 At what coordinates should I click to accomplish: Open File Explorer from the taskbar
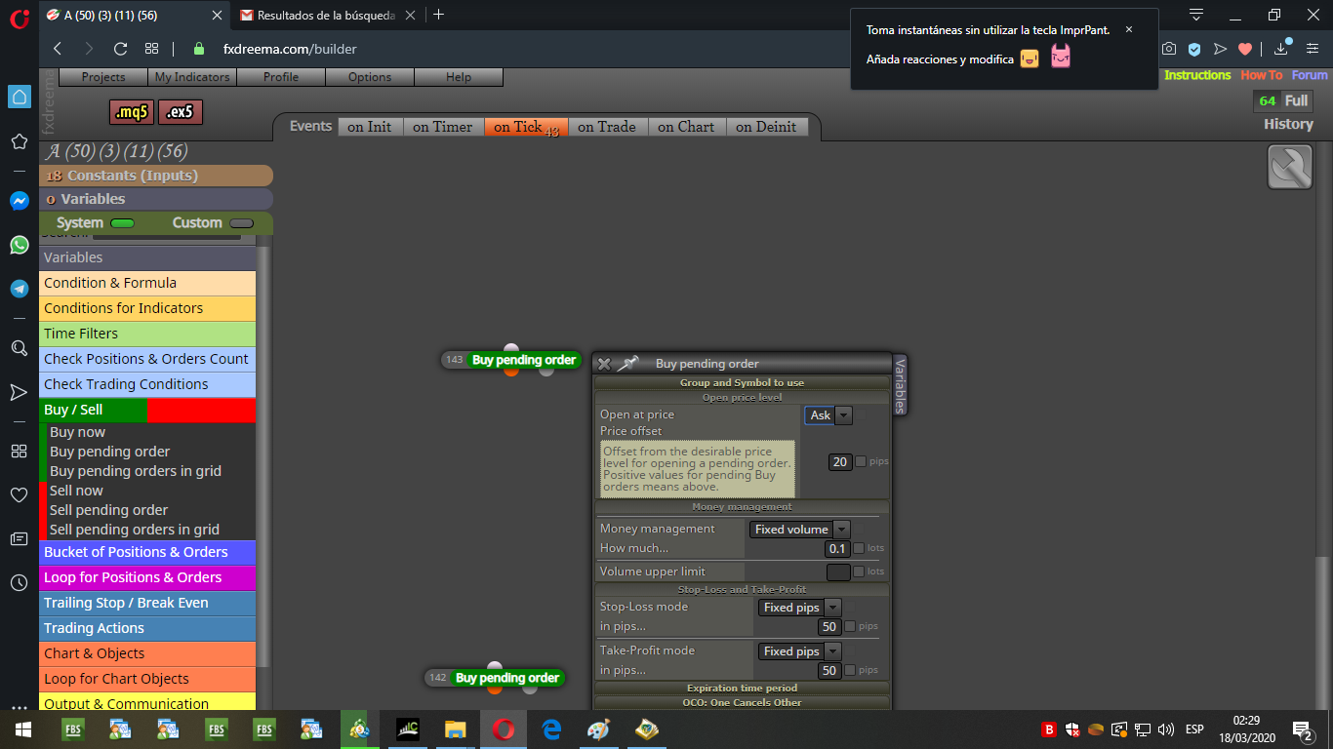[456, 729]
